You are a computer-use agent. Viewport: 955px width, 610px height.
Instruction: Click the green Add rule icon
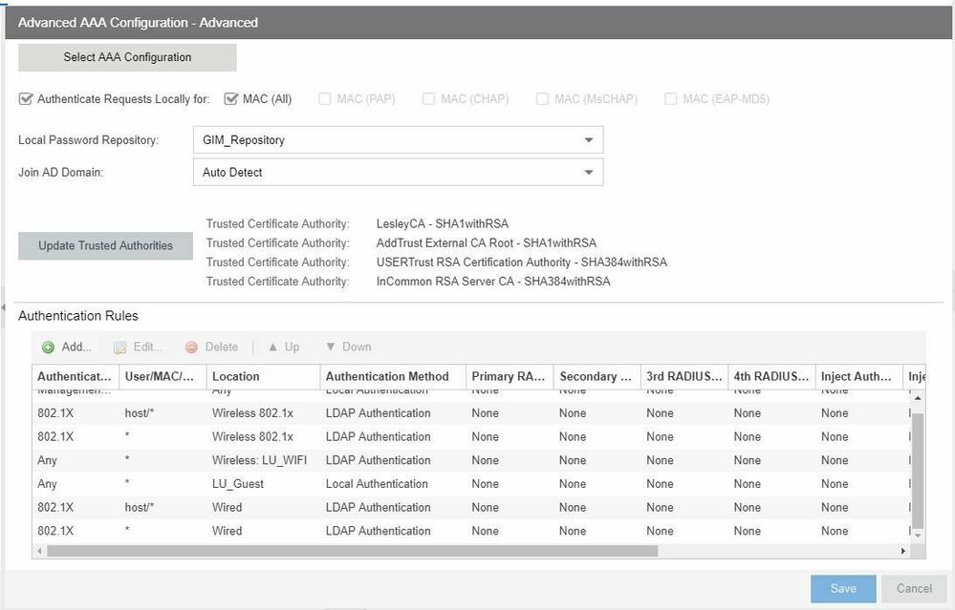[x=49, y=347]
